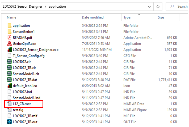Expand the address bar history dropdown
Viewport: 189px width, 127px height.
click(150, 7)
